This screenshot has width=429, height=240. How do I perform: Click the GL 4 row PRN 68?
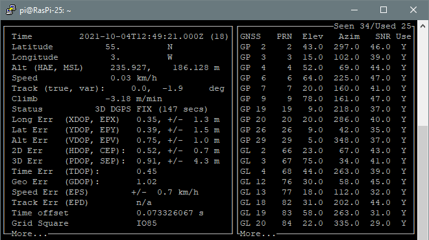(287, 172)
